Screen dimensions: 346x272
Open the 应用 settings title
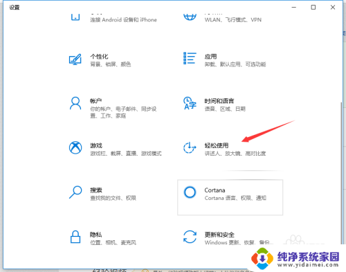point(210,57)
